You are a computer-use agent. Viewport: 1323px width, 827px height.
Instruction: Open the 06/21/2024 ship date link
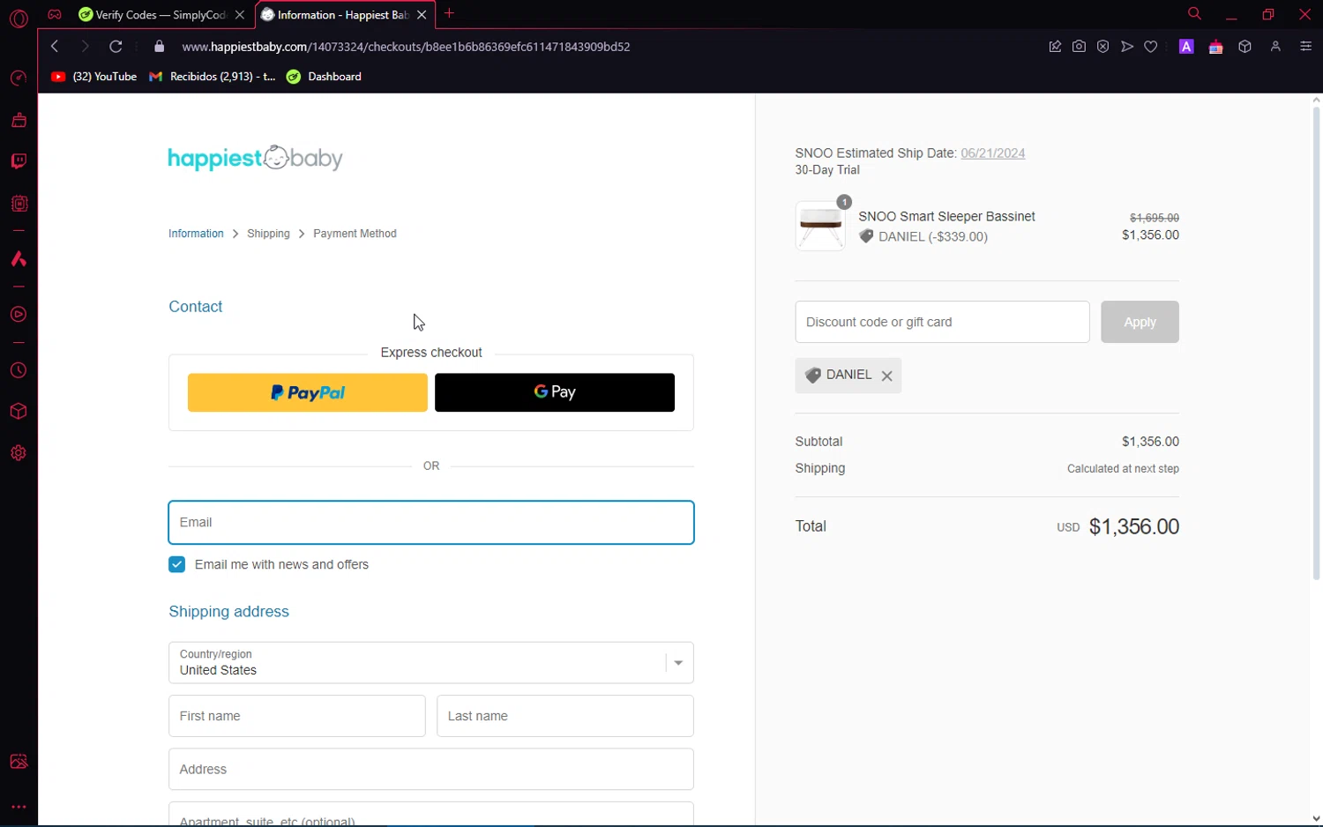993,153
